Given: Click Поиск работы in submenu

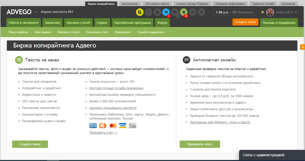Looking at the screenshot, I should click(18, 32).
